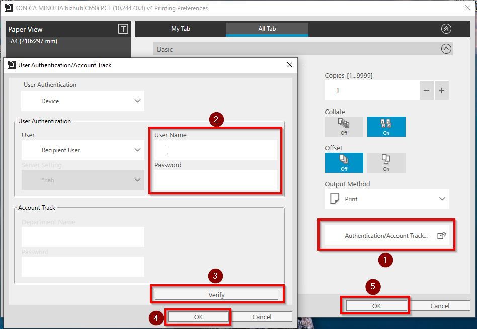This screenshot has height=329, width=477.
Task: Close the User Authentication/Account Track dialog
Action: (289, 65)
